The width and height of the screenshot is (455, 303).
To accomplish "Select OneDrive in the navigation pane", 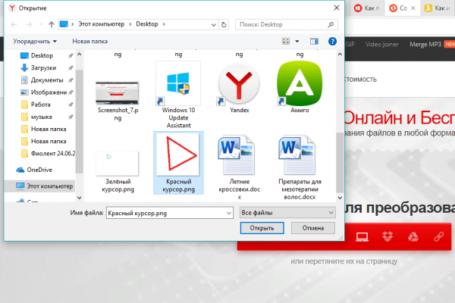I will (39, 170).
